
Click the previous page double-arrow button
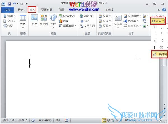pyautogui.click(x=165, y=108)
